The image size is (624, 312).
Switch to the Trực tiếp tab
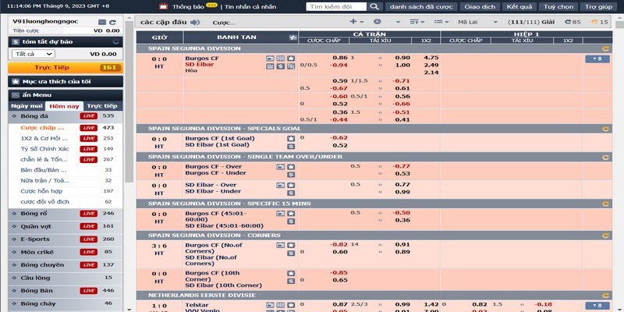pos(102,106)
